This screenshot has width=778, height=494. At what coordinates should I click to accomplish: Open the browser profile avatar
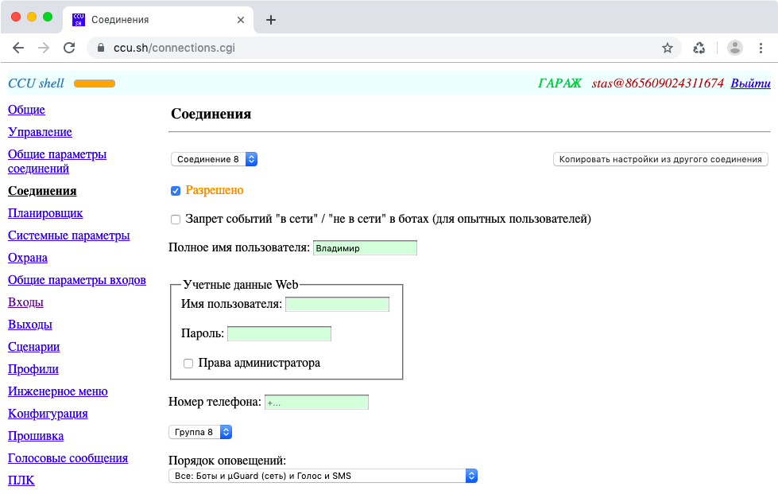(735, 48)
